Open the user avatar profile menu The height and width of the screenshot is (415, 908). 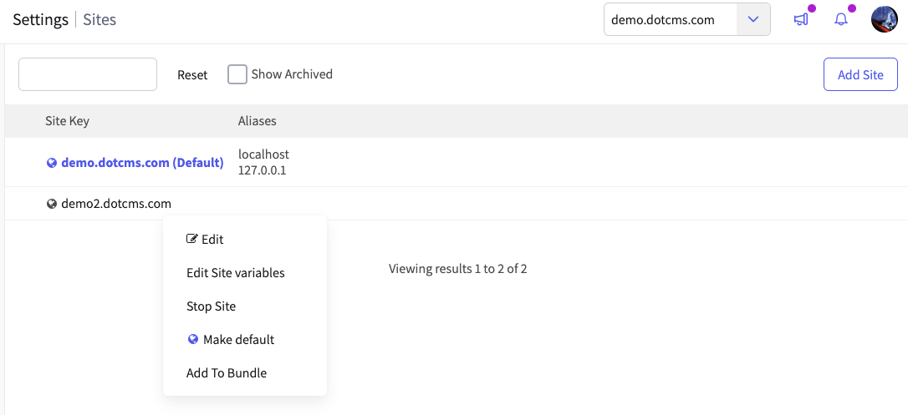point(884,19)
